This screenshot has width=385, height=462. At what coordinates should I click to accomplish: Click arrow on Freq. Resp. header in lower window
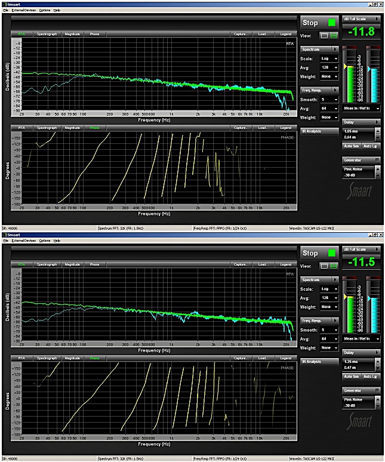click(x=335, y=321)
